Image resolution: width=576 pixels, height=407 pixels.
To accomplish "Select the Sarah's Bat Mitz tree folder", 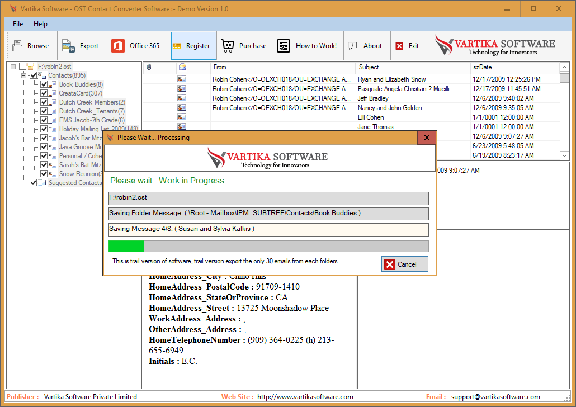I will 81,165.
